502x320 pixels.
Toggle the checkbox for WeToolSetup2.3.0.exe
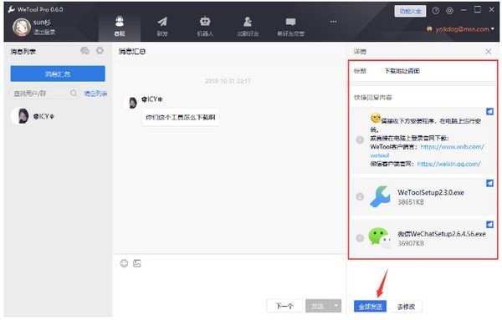coord(489,183)
